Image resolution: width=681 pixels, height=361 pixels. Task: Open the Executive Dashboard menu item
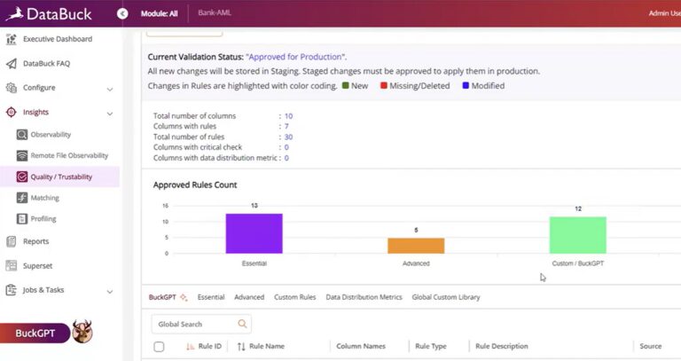point(58,39)
